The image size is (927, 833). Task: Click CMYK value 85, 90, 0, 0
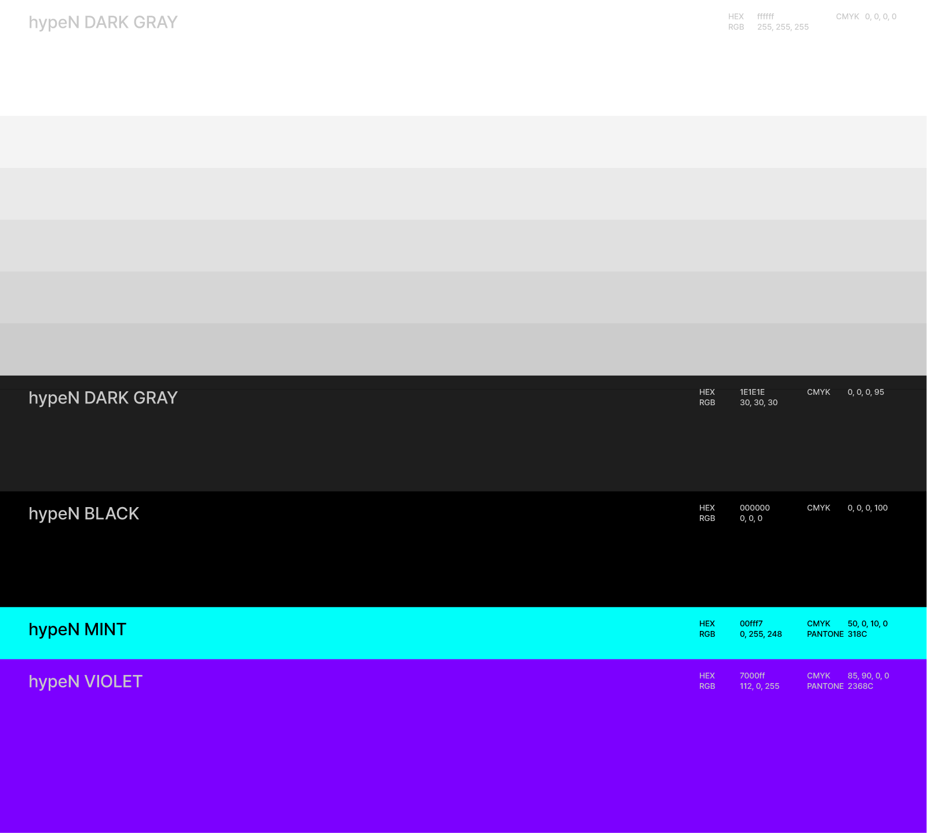868,676
